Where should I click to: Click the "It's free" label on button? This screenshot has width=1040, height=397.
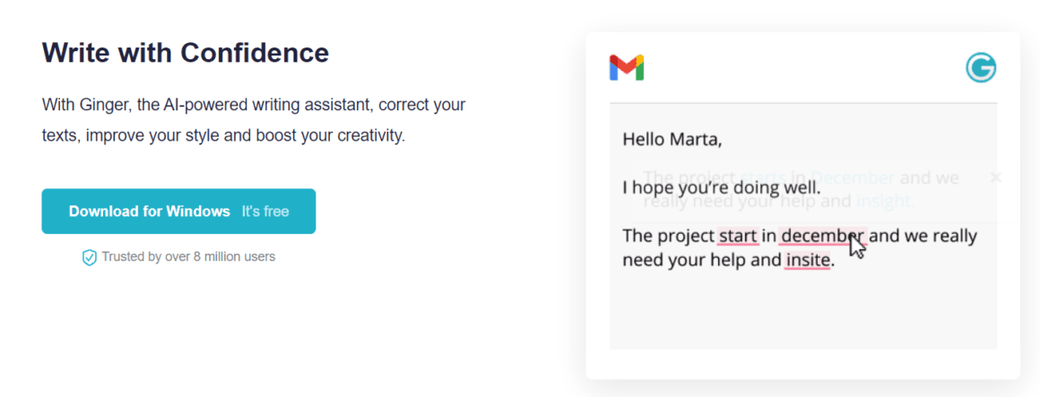tap(264, 211)
